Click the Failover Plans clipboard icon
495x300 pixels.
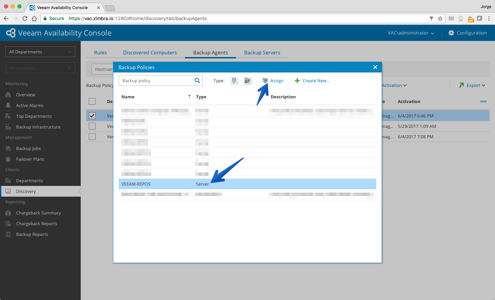(x=8, y=159)
